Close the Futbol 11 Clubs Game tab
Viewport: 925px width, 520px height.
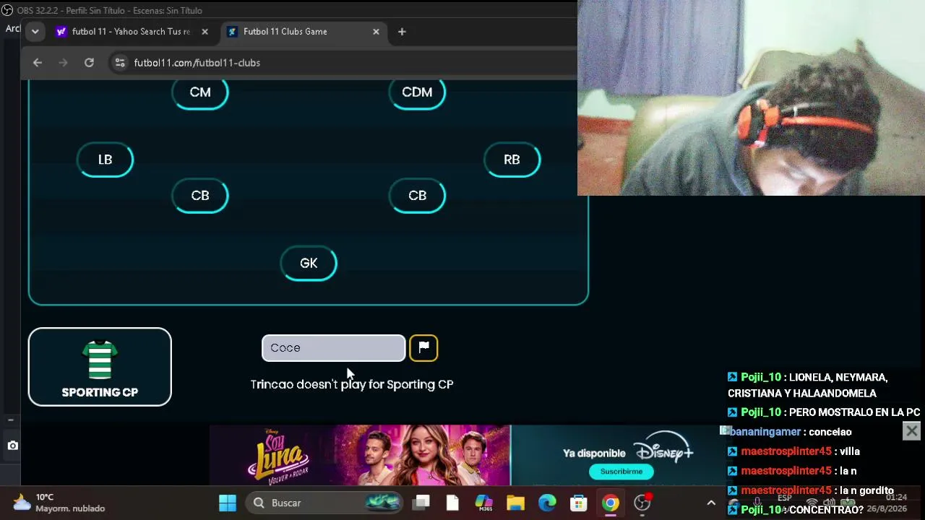(376, 32)
